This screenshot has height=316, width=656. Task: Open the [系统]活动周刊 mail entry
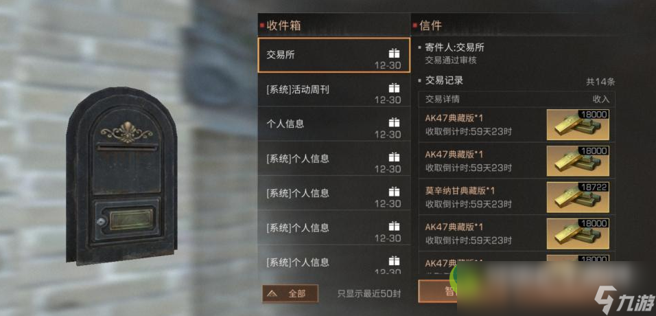pyautogui.click(x=333, y=89)
